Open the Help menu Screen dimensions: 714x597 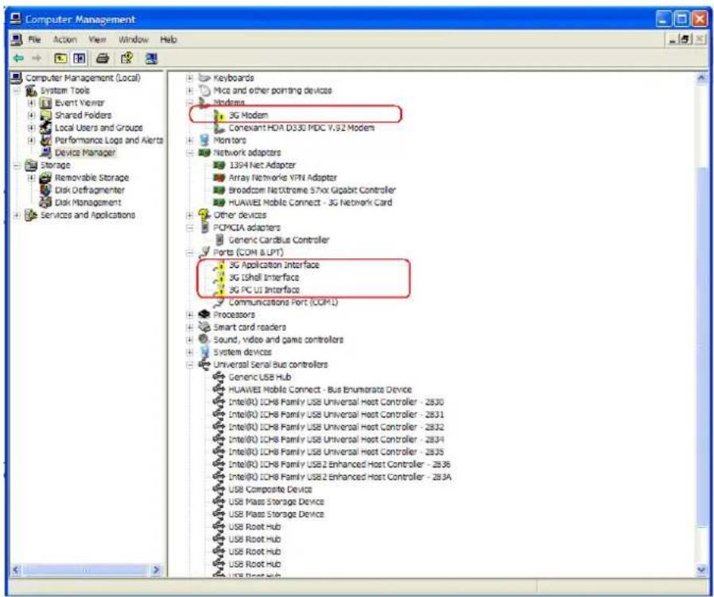click(168, 40)
